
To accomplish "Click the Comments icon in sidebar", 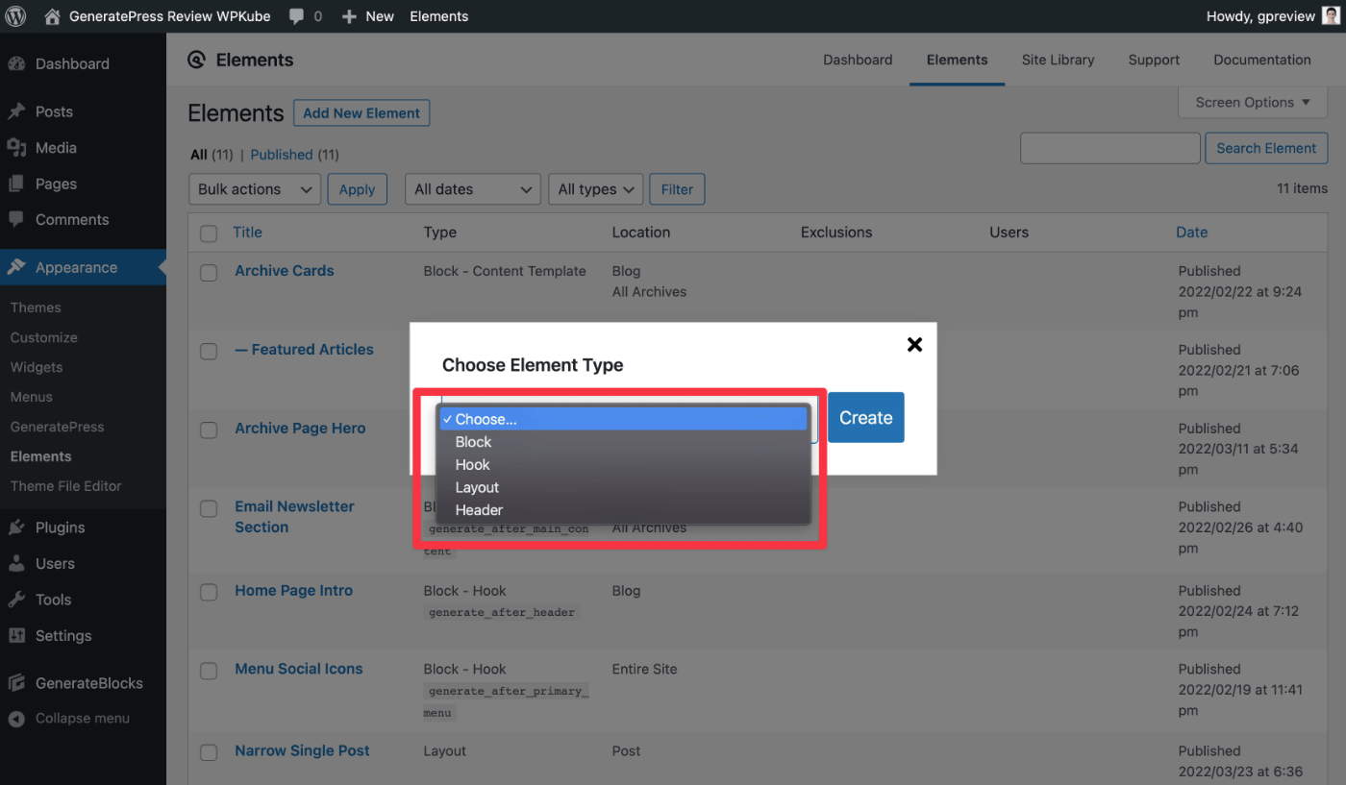I will (16, 219).
